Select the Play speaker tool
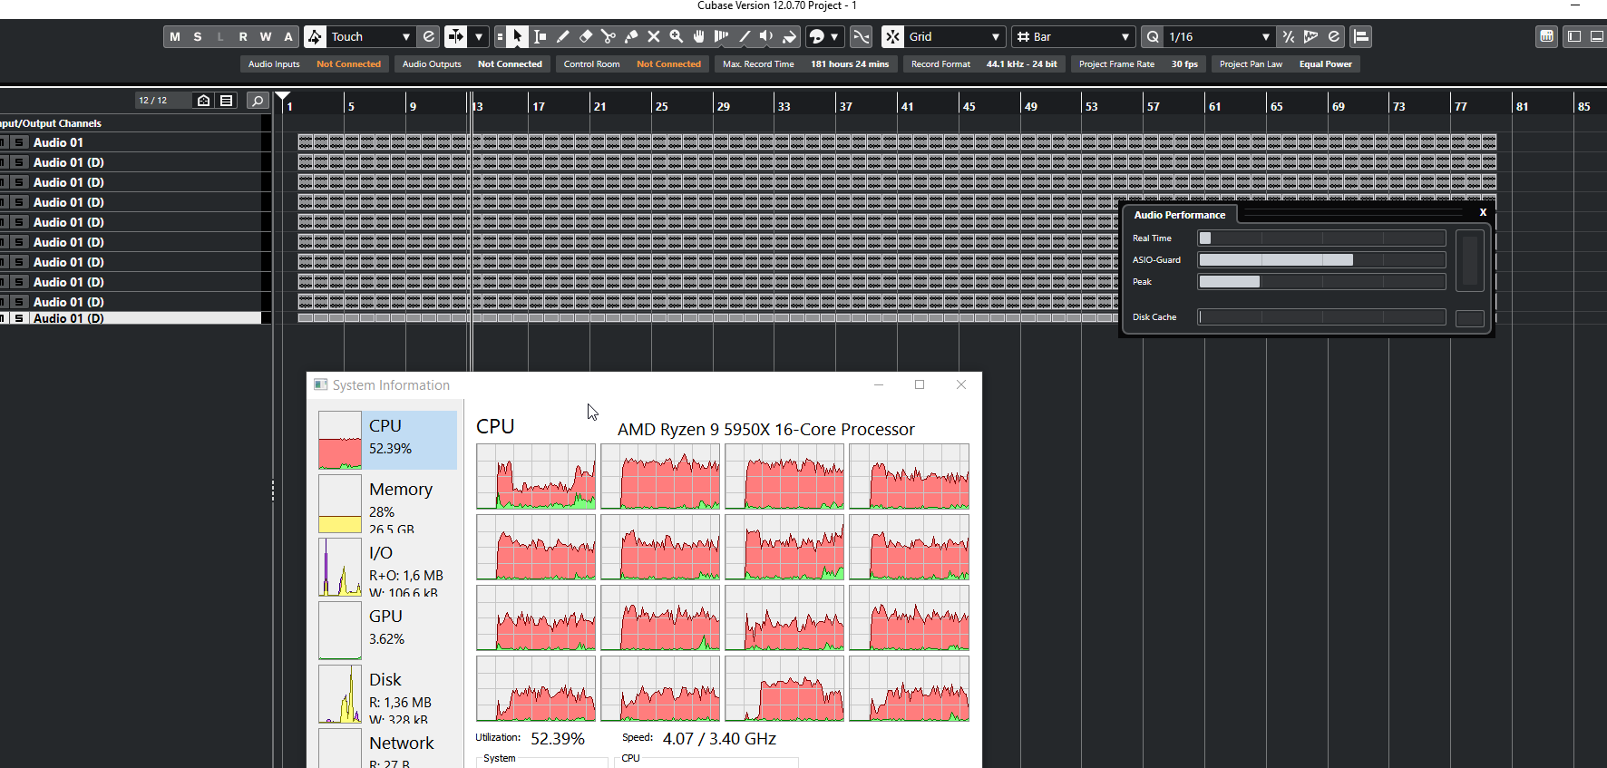This screenshot has width=1607, height=768. 767,36
